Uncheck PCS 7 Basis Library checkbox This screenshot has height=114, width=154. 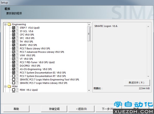tap(14, 48)
